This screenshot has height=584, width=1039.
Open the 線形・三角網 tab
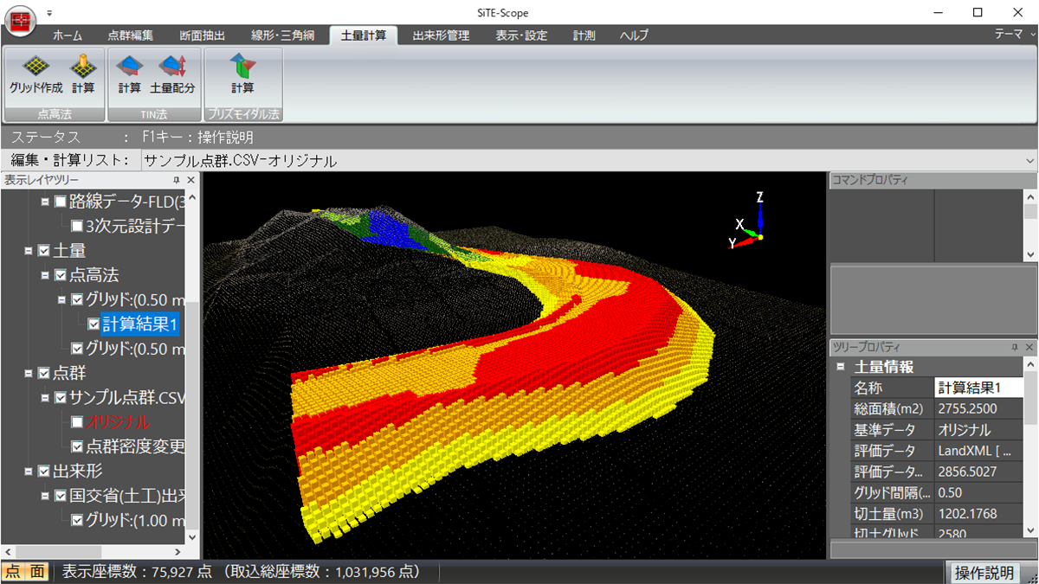coord(282,35)
